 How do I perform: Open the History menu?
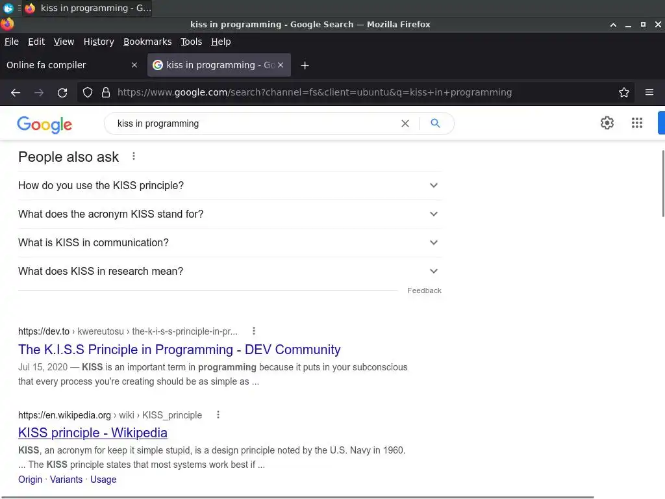[99, 42]
